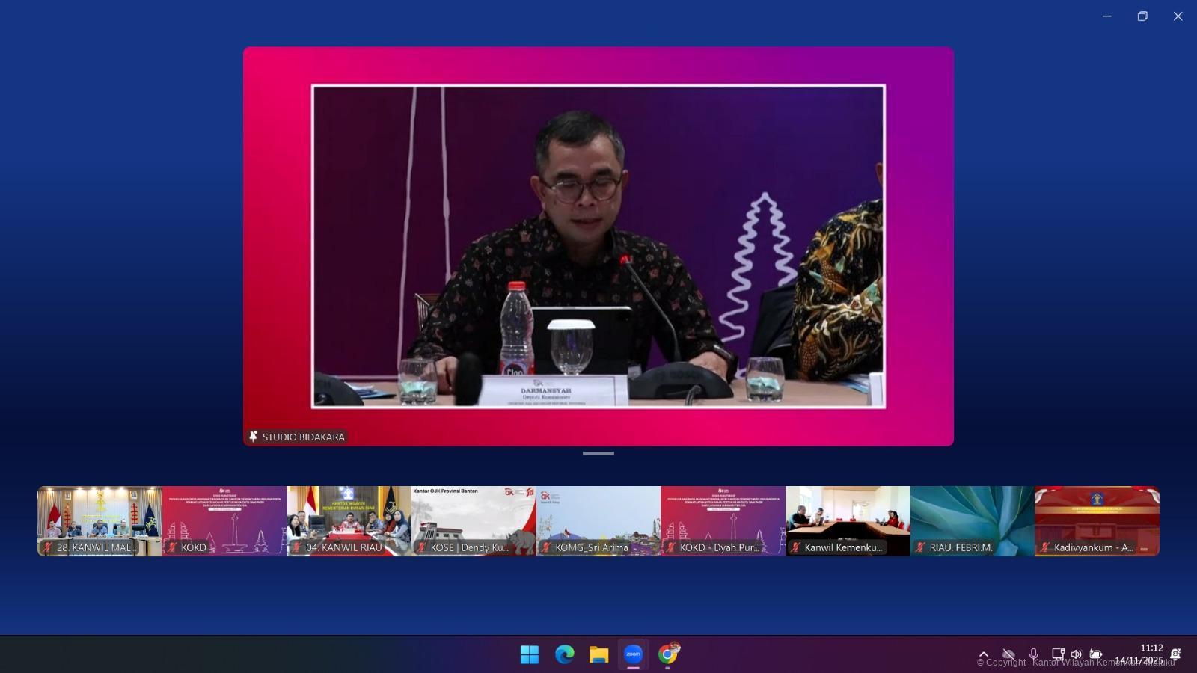The image size is (1197, 673).
Task: Select the 04. KANWIL RIAU participant thumbnail
Action: click(349, 521)
